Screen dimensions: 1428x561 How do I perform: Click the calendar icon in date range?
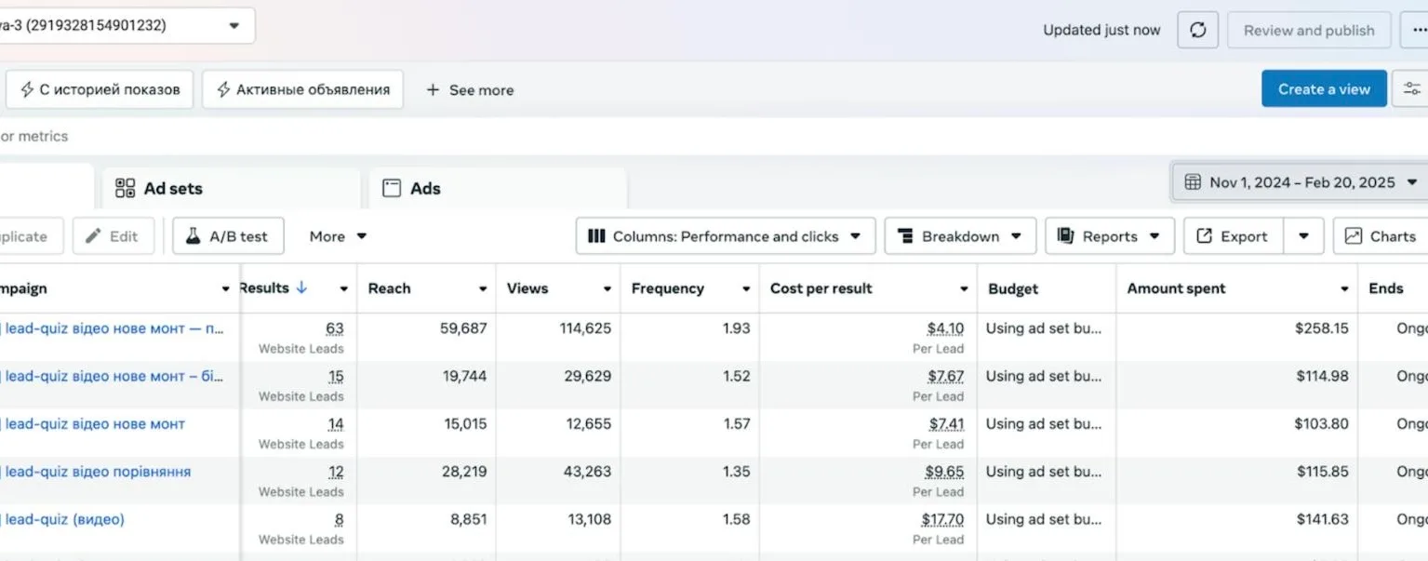tap(1193, 182)
